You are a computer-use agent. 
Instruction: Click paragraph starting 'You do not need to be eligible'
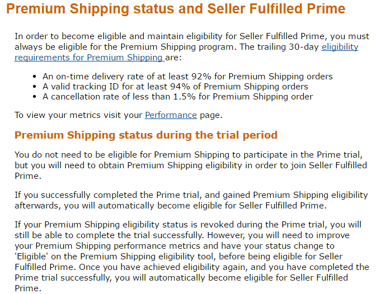coord(191,165)
